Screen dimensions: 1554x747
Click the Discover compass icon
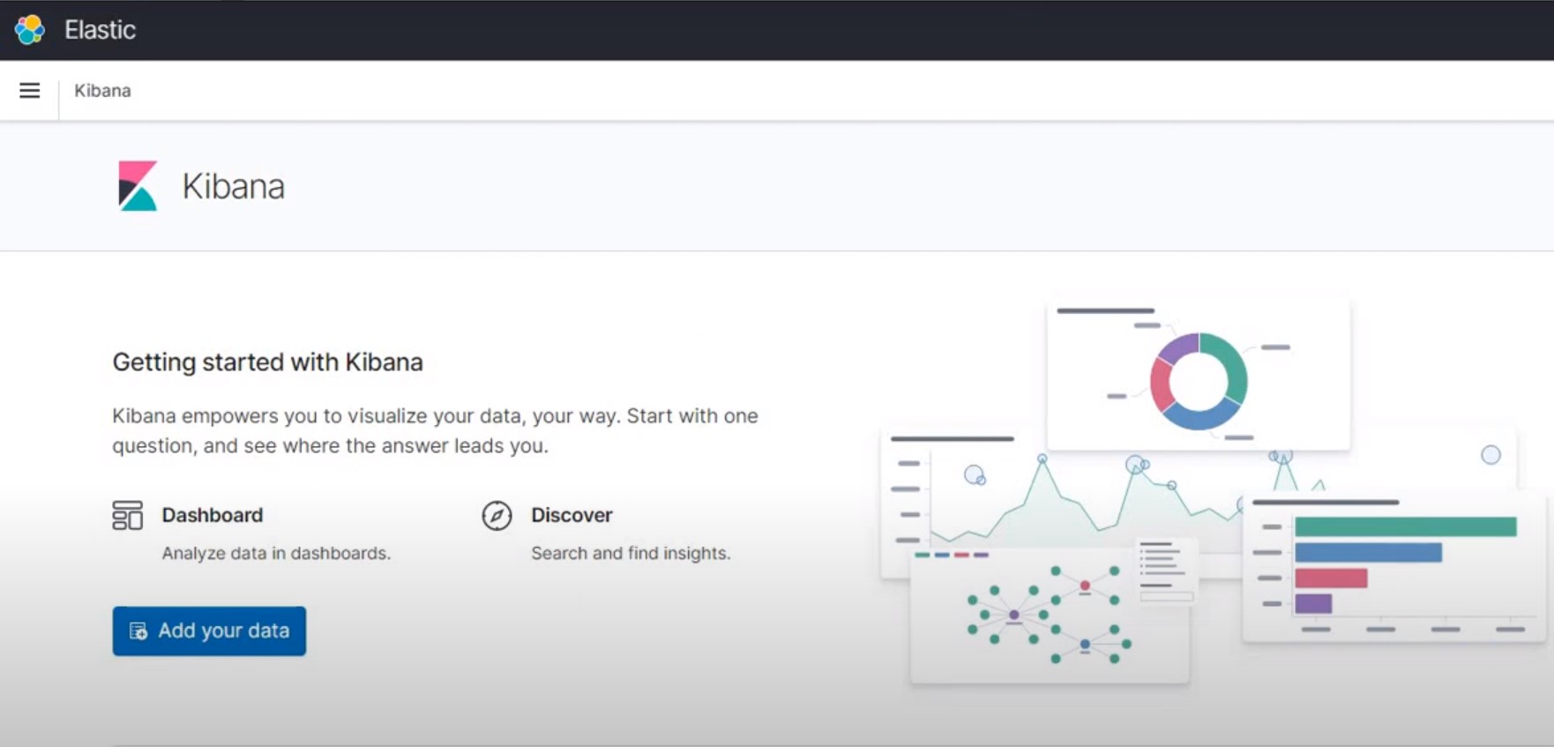[x=497, y=515]
